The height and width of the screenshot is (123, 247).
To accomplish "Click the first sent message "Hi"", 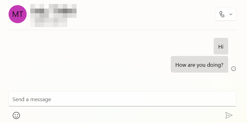I will pyautogui.click(x=221, y=46).
